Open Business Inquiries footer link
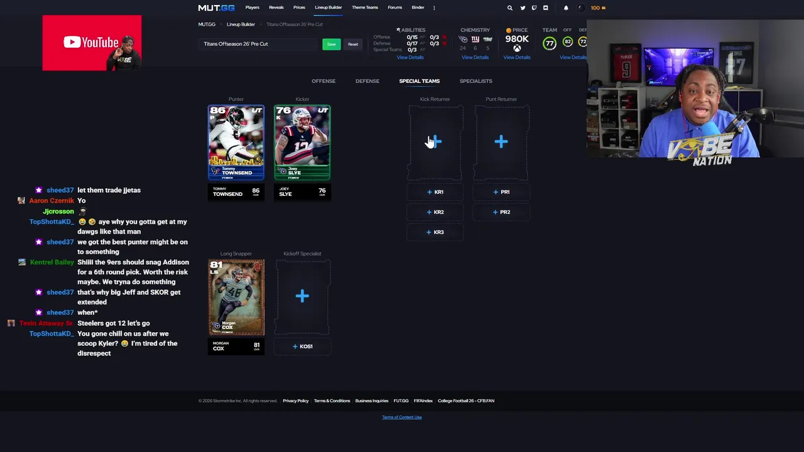Image resolution: width=804 pixels, height=452 pixels. click(372, 401)
